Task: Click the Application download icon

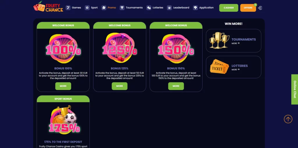Action: (195, 8)
